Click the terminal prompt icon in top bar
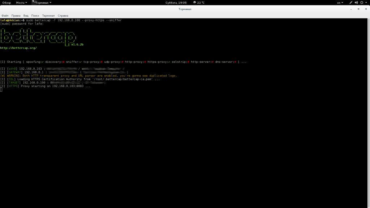 click(x=33, y=2)
